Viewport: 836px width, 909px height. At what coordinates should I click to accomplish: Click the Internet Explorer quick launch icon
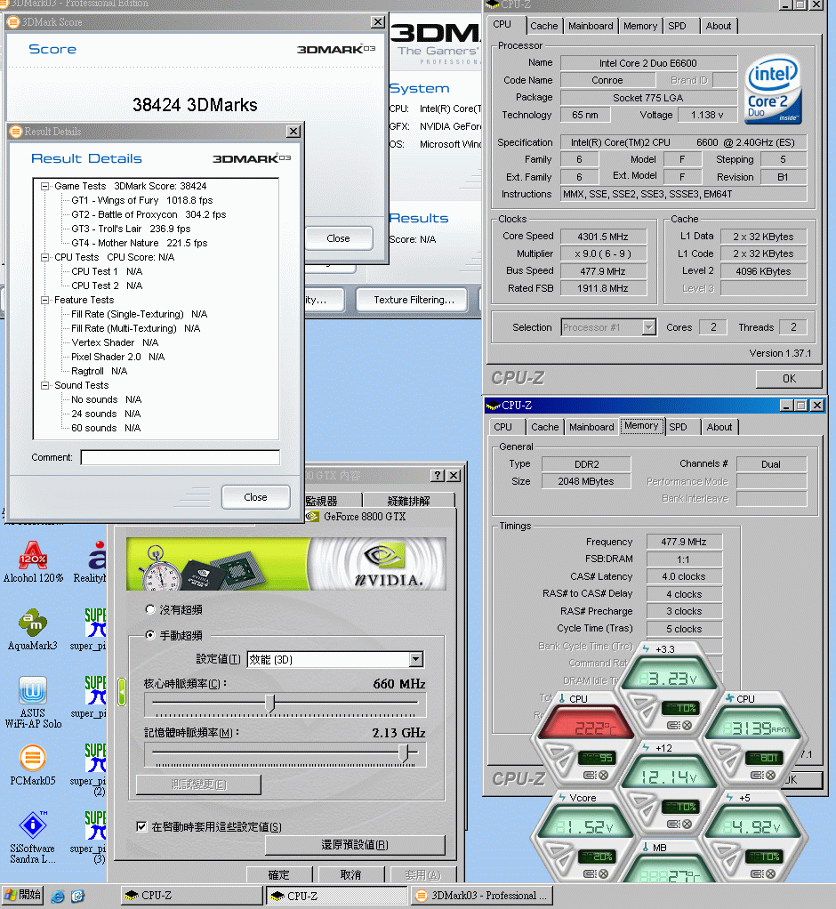point(58,897)
